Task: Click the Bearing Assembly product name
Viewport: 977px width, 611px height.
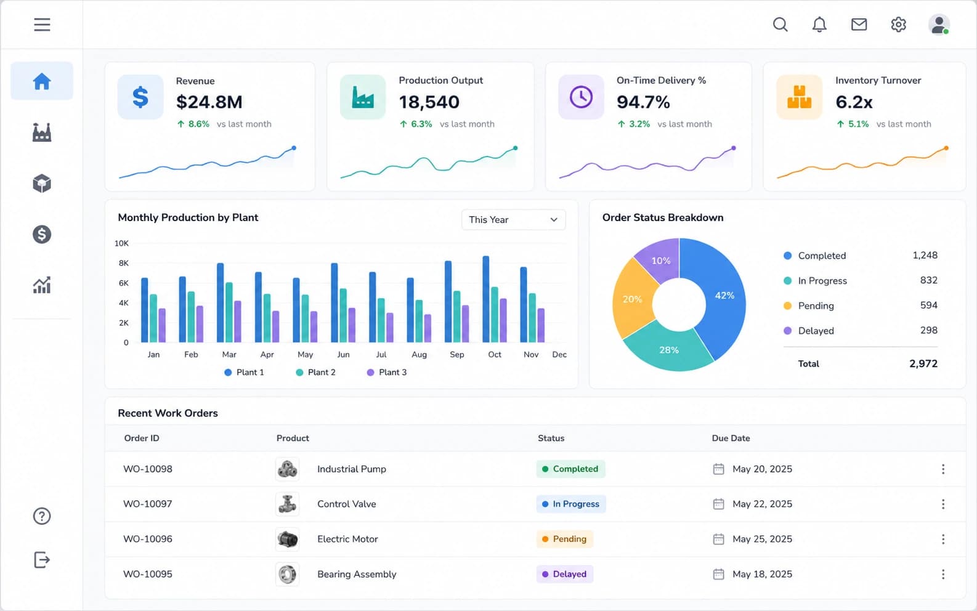Action: tap(357, 574)
